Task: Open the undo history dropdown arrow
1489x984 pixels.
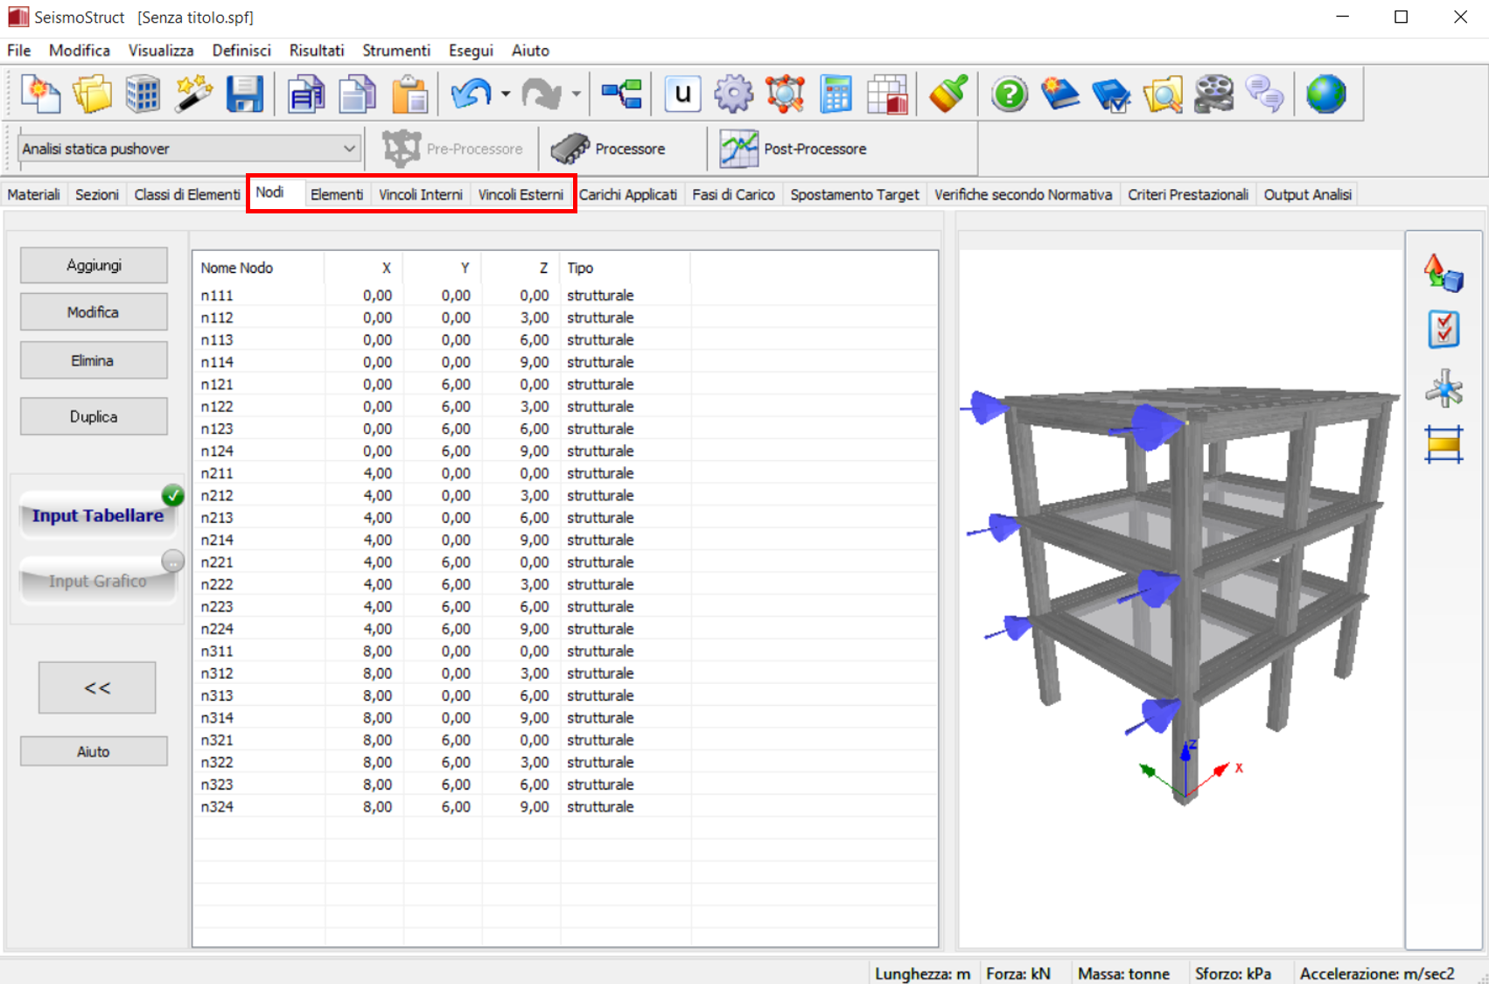Action: click(506, 94)
